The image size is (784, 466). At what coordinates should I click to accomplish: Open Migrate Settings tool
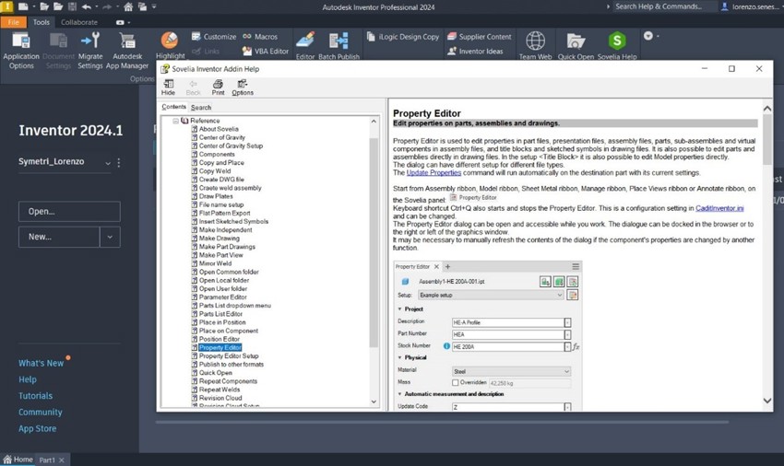90,51
